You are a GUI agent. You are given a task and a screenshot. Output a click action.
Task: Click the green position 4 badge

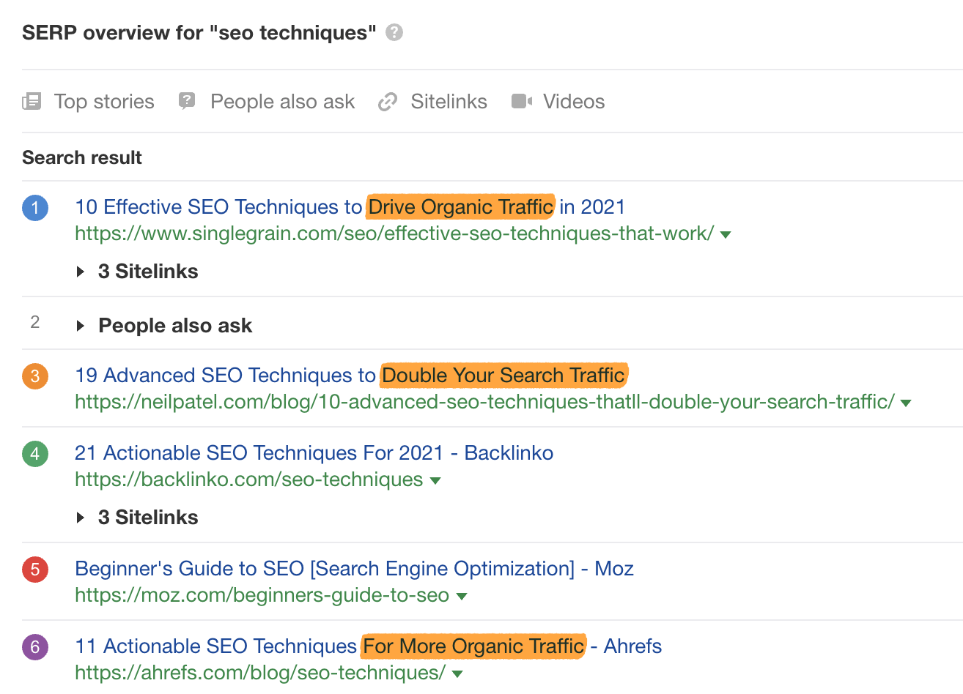tap(34, 453)
